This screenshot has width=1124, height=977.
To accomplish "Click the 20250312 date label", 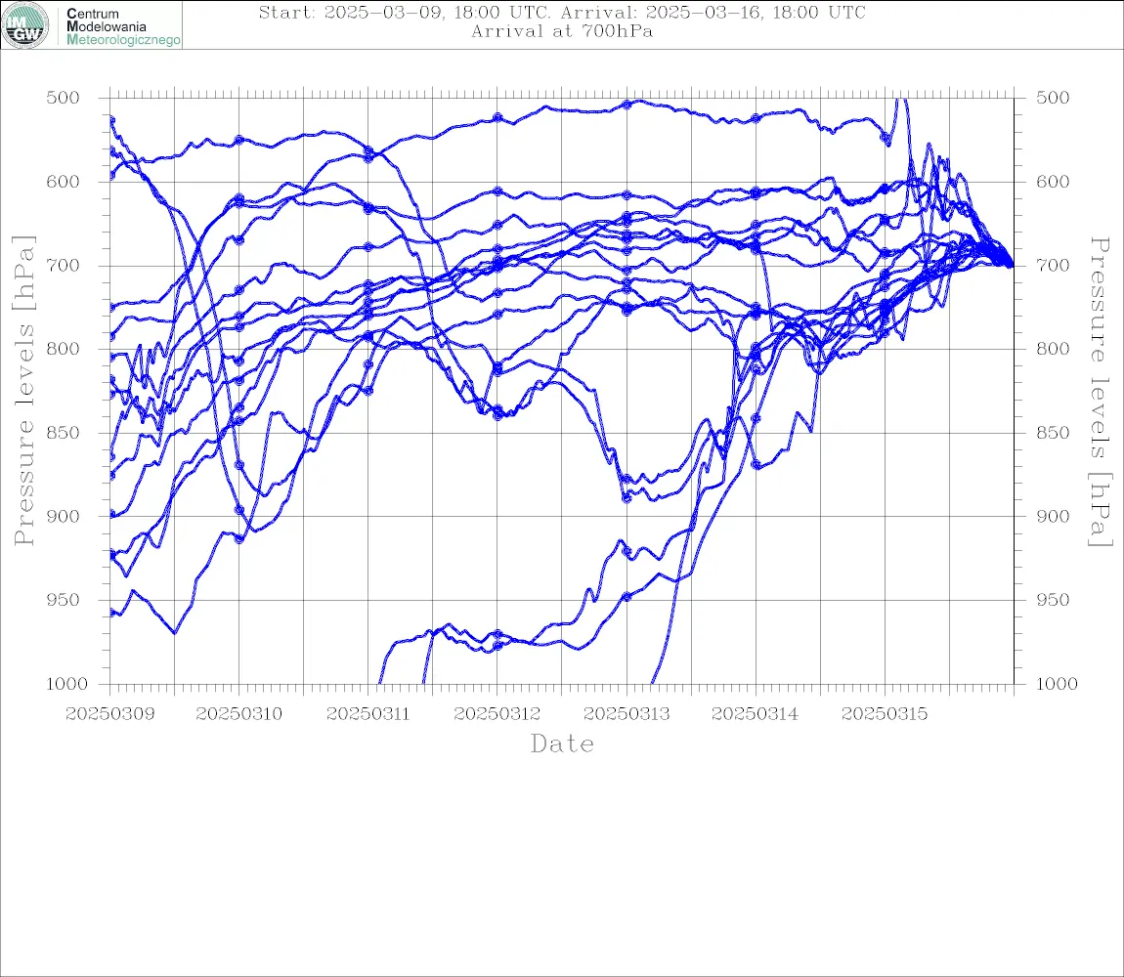I will (497, 714).
